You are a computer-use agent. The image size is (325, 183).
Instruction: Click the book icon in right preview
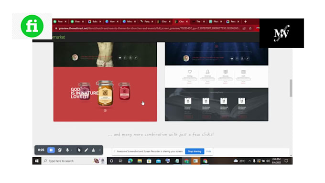226,72
